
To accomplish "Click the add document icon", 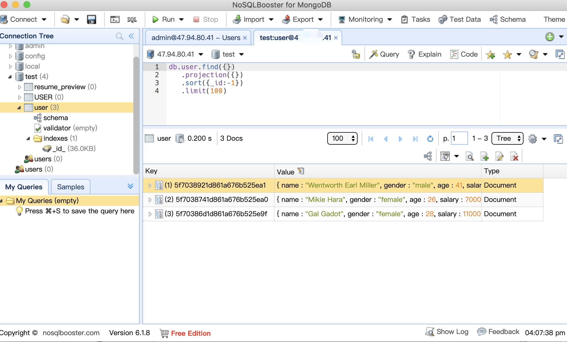I will (x=484, y=156).
